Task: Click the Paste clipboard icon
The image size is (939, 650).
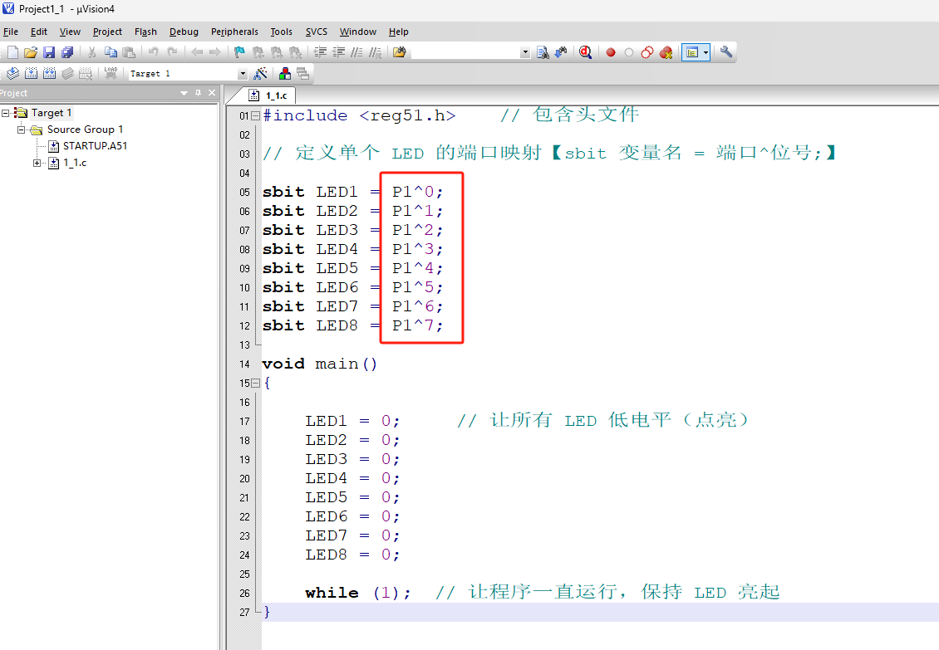Action: coord(129,52)
